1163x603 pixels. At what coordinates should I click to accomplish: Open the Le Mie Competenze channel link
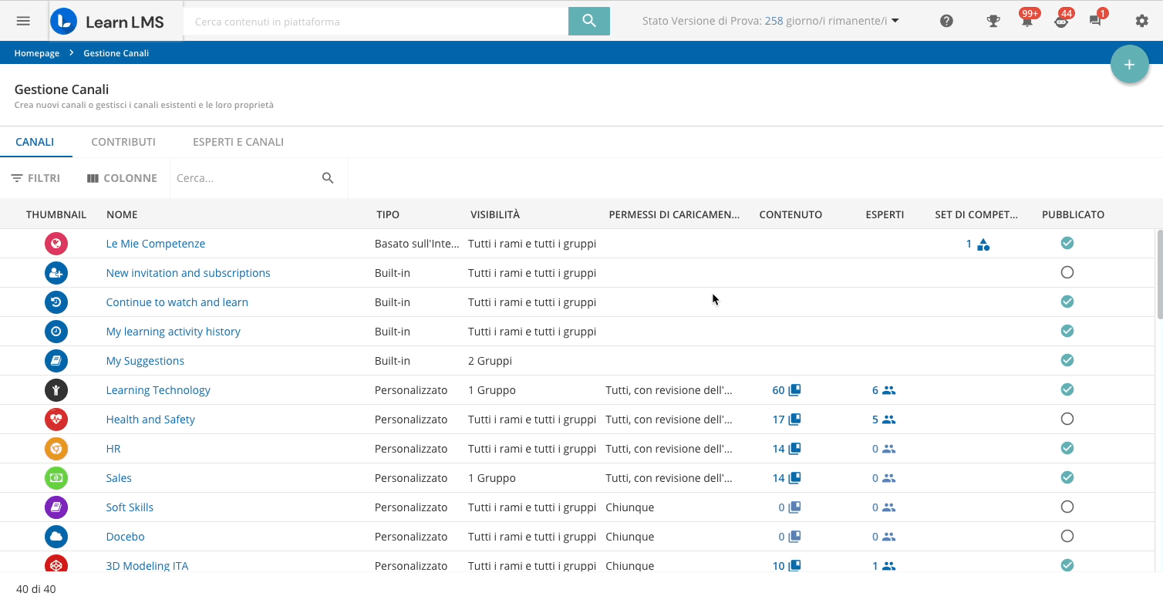[156, 244]
